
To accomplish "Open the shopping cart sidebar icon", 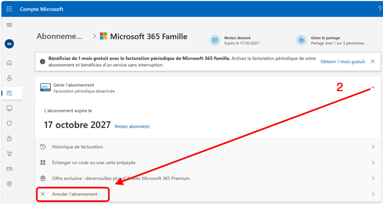I will pyautogui.click(x=9, y=154).
